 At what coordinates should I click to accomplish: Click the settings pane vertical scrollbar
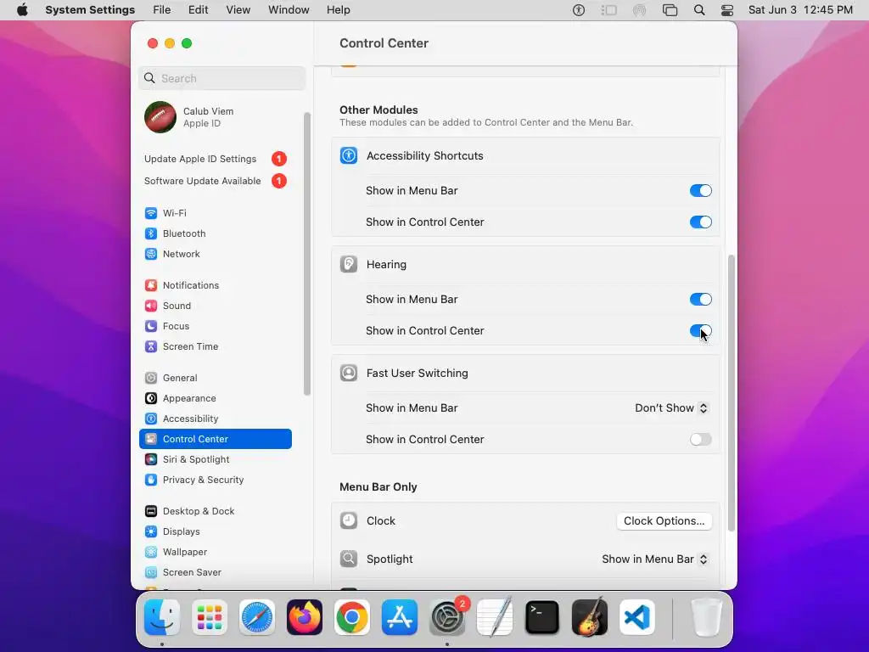(x=731, y=392)
